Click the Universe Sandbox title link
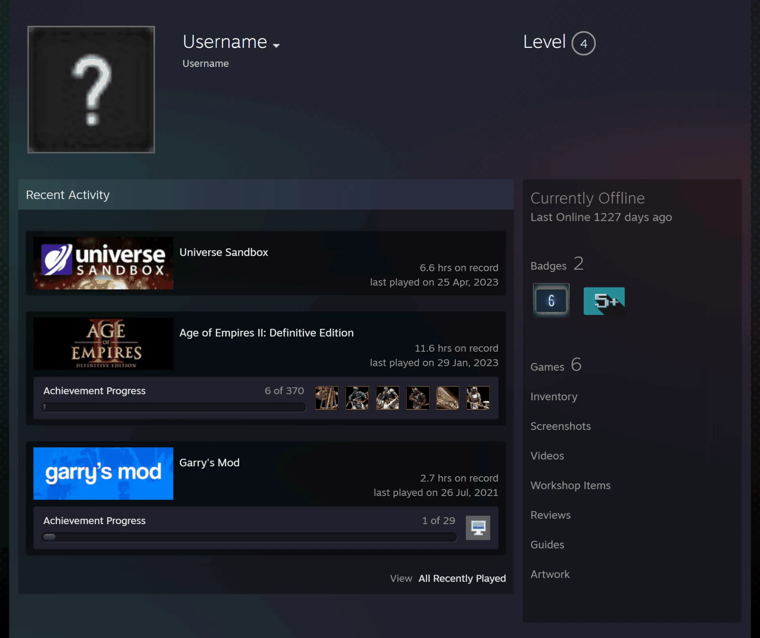The width and height of the screenshot is (760, 638). [224, 252]
